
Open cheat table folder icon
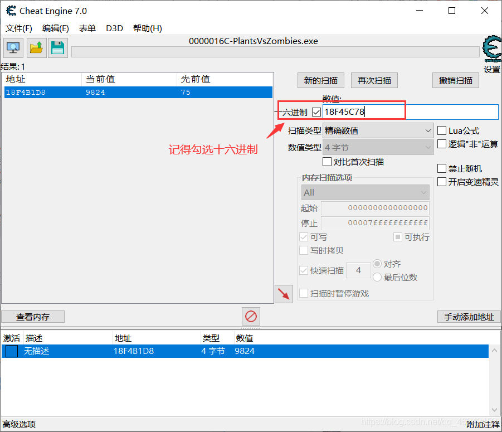[37, 48]
